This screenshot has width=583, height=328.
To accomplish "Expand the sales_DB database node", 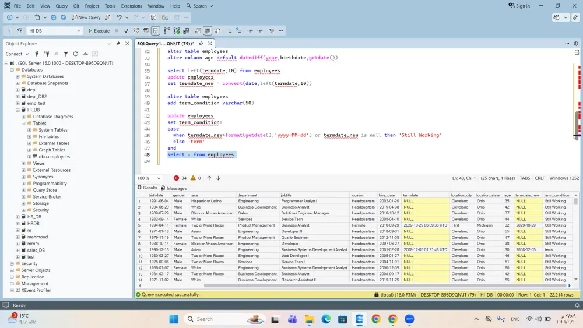I will click(18, 251).
